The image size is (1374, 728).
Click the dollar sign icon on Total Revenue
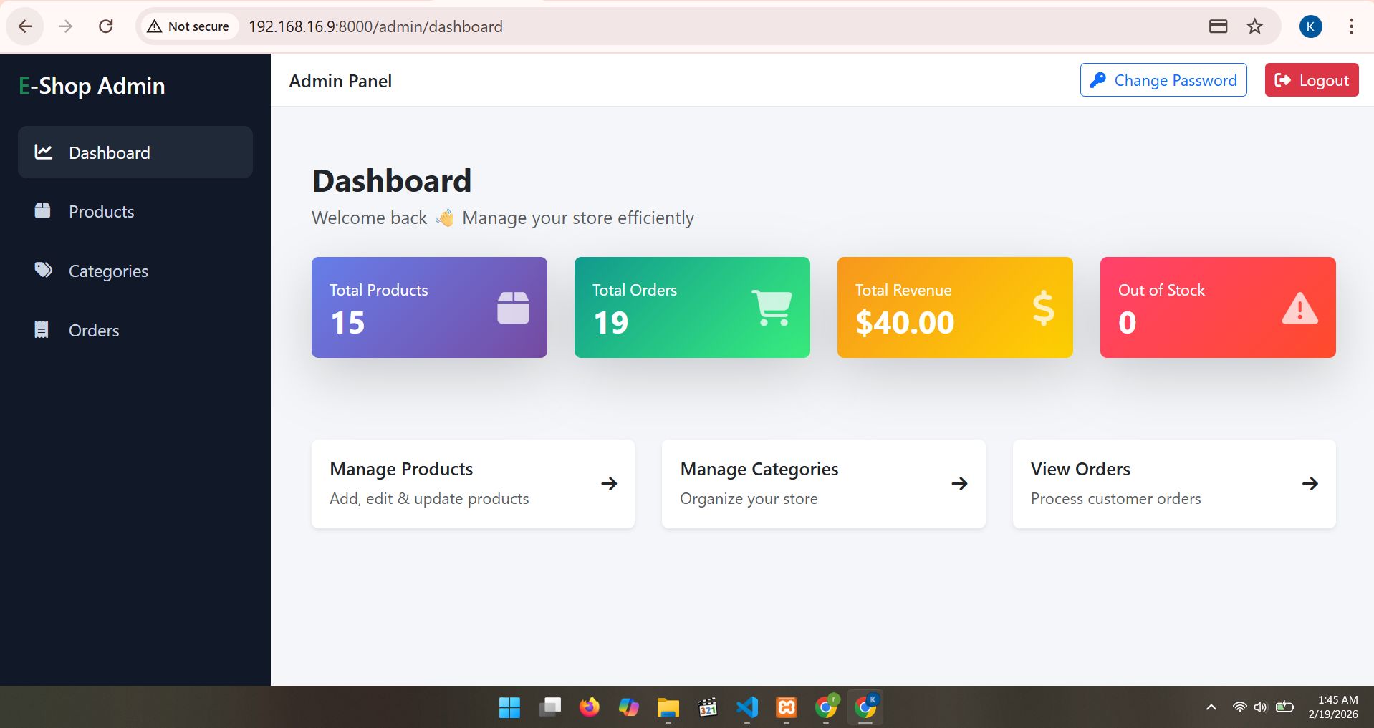tap(1042, 308)
